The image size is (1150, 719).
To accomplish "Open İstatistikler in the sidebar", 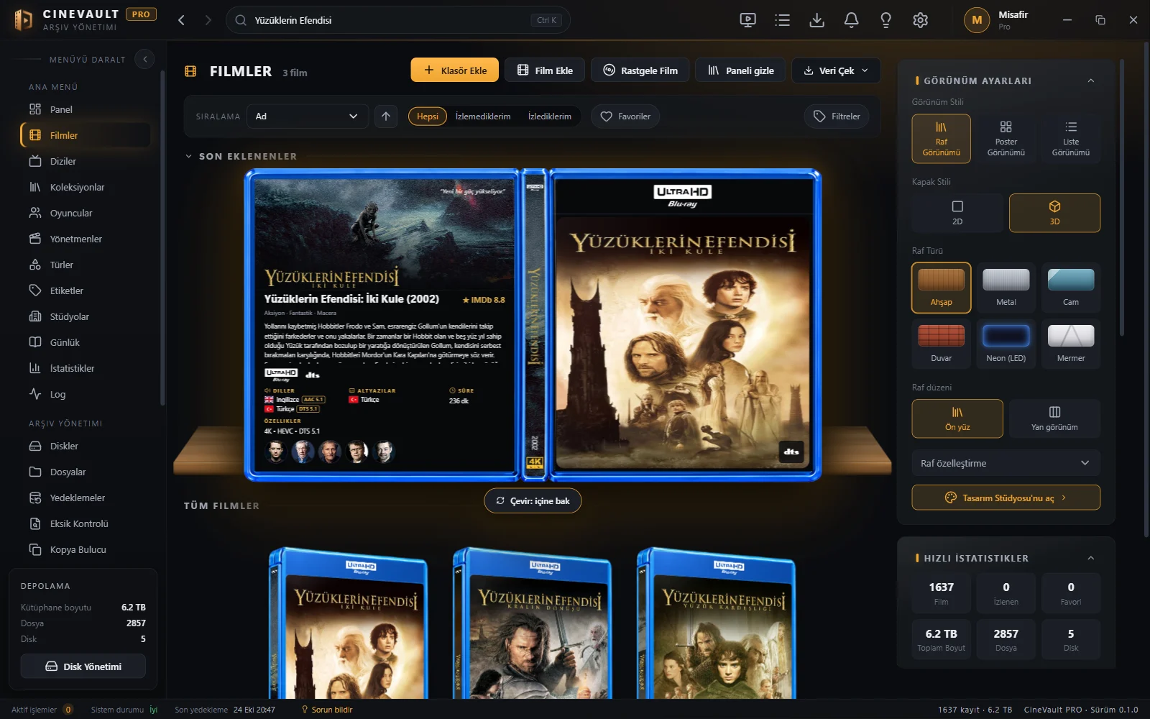I will pyautogui.click(x=85, y=368).
